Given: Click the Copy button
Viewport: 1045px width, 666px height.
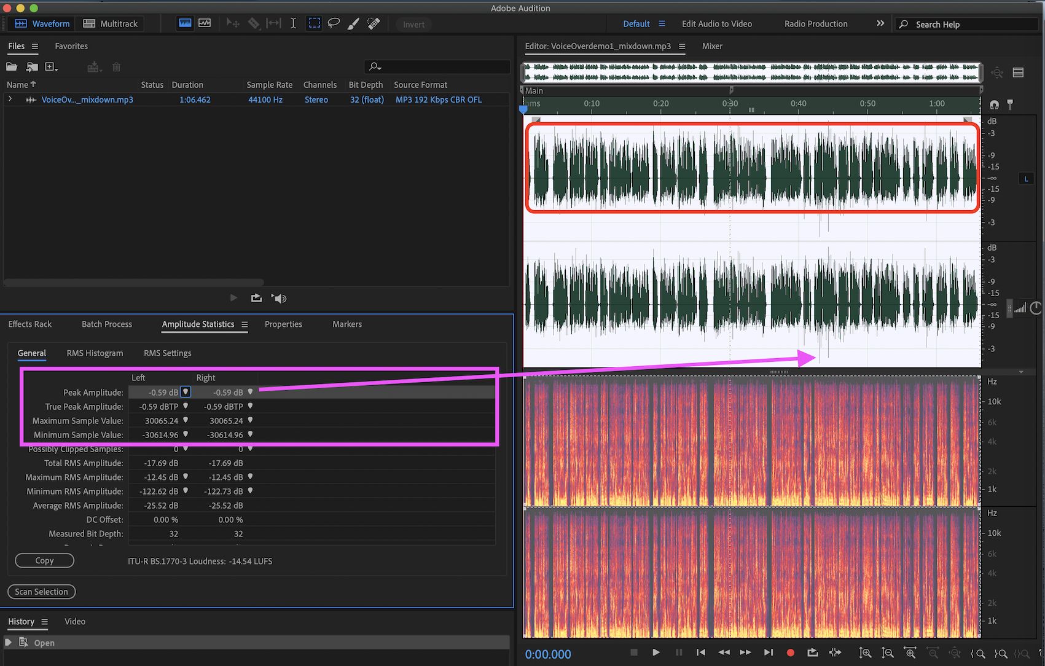Looking at the screenshot, I should [44, 560].
